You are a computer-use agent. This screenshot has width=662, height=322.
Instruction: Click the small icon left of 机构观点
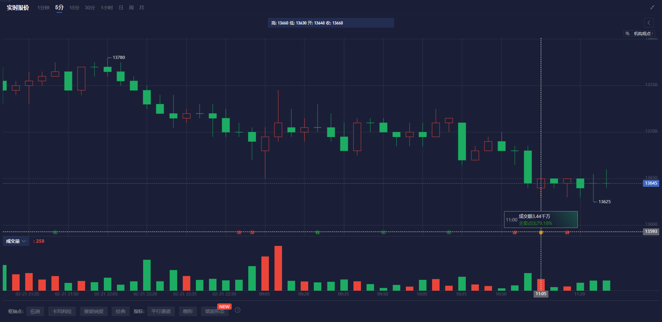click(x=627, y=33)
